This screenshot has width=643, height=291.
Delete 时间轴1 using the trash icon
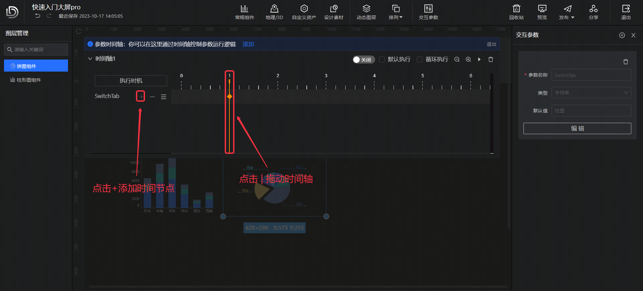coord(491,60)
